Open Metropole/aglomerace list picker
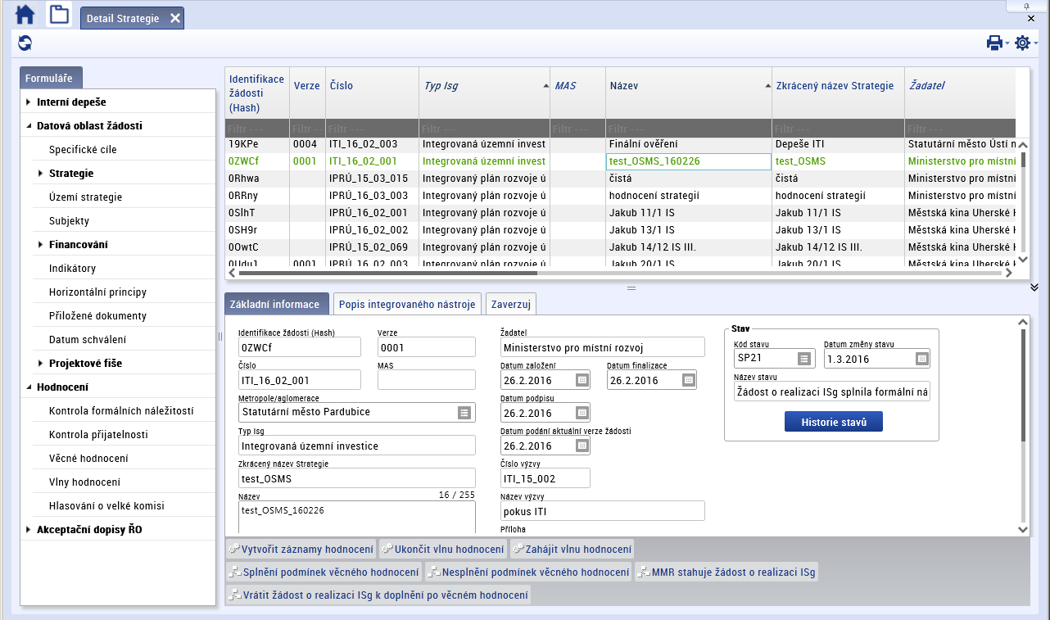The width and height of the screenshot is (1050, 620). (x=464, y=412)
